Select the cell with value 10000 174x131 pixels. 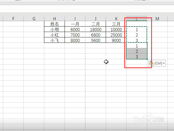click(116, 29)
